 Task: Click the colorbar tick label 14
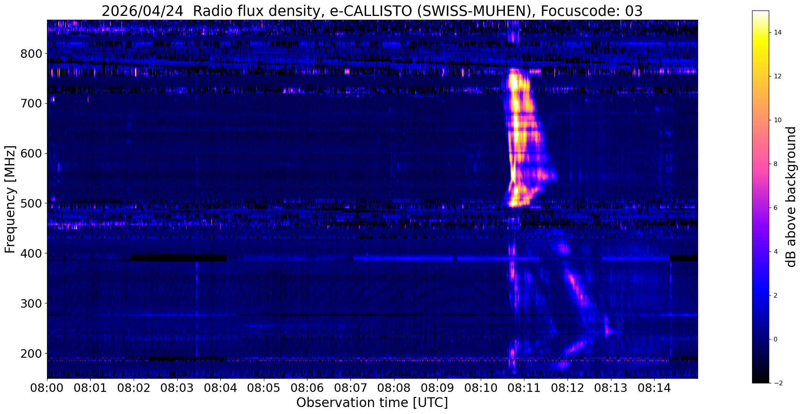(x=778, y=33)
